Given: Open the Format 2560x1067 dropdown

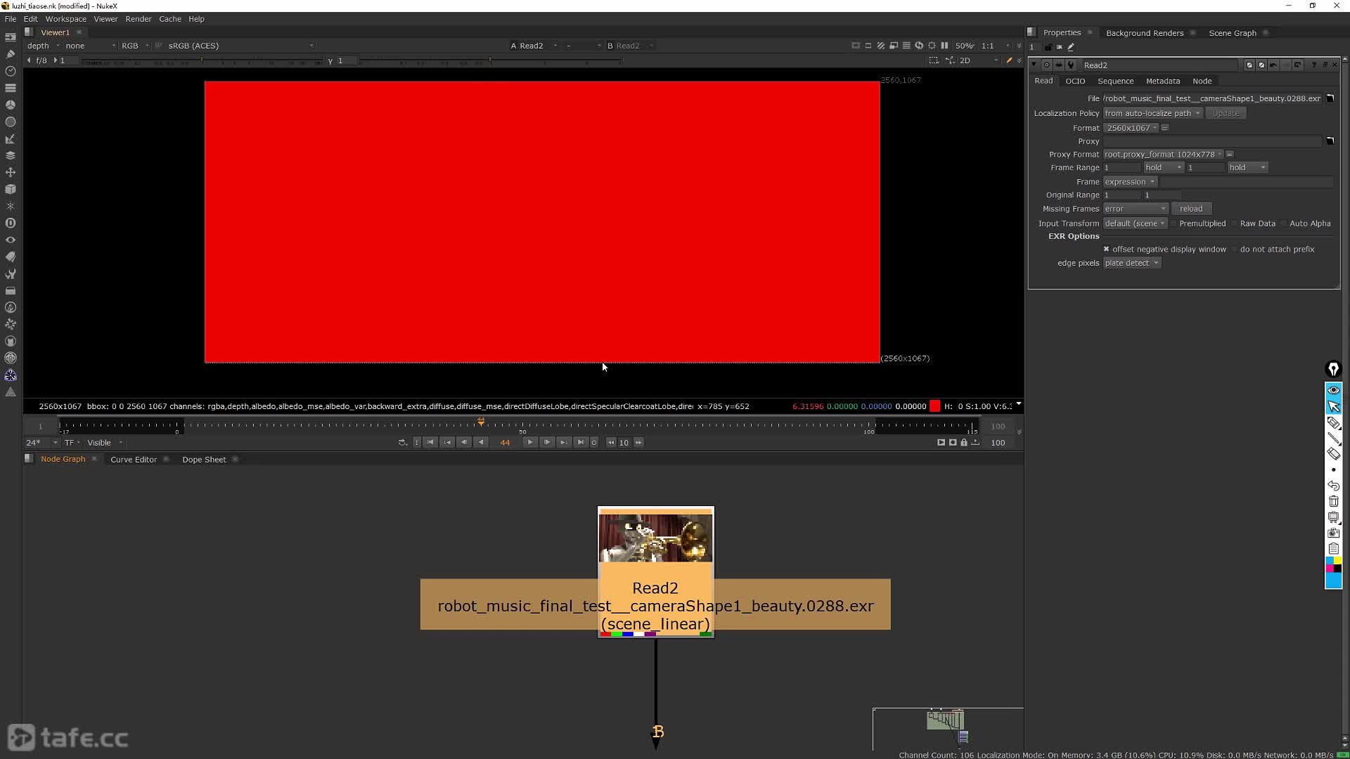Looking at the screenshot, I should coord(1131,128).
